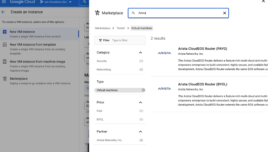
Task: Open Arista CloudEOS Router (BYOL) listing
Action: (202, 84)
